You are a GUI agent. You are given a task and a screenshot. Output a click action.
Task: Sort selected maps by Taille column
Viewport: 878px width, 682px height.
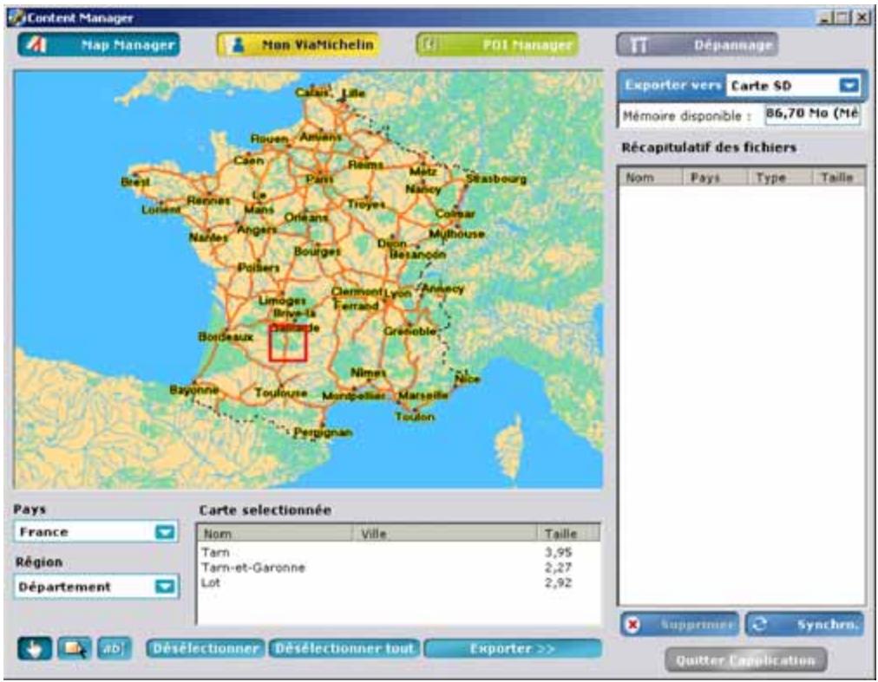coord(568,534)
